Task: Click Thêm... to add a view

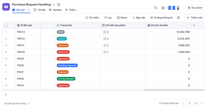Action: pos(71,10)
